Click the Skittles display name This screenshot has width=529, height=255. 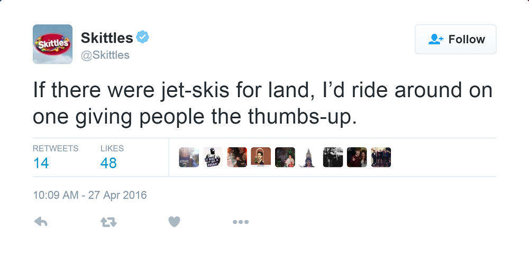tap(106, 38)
